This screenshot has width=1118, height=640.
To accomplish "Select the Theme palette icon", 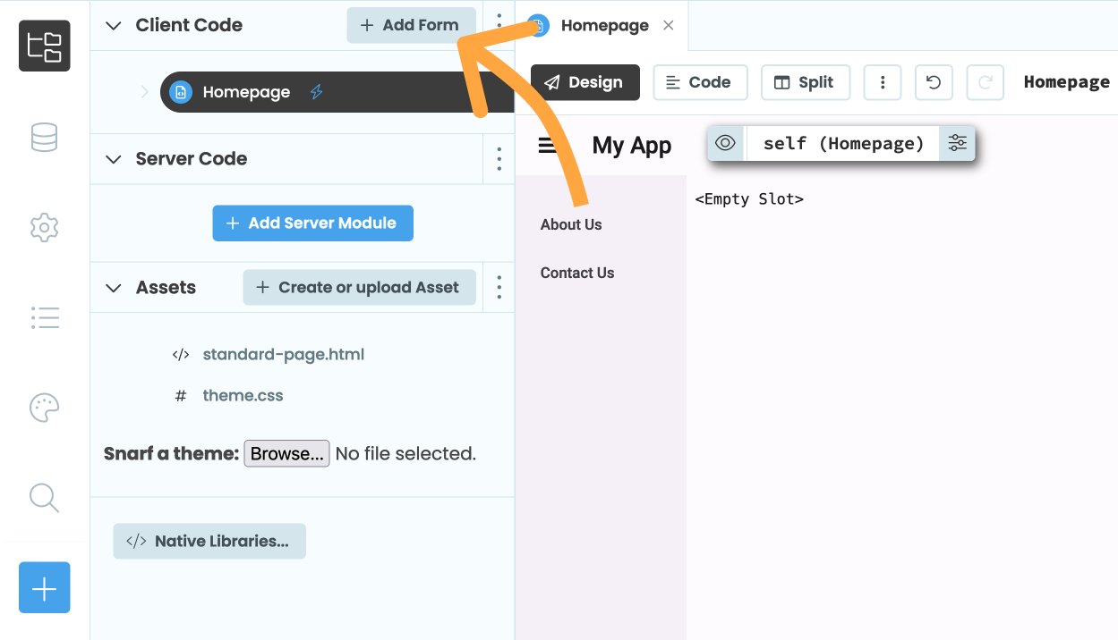I will 44,408.
